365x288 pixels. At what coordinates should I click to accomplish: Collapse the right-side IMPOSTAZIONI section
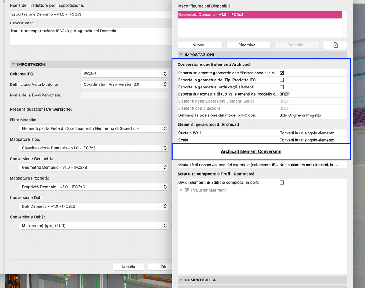point(181,55)
